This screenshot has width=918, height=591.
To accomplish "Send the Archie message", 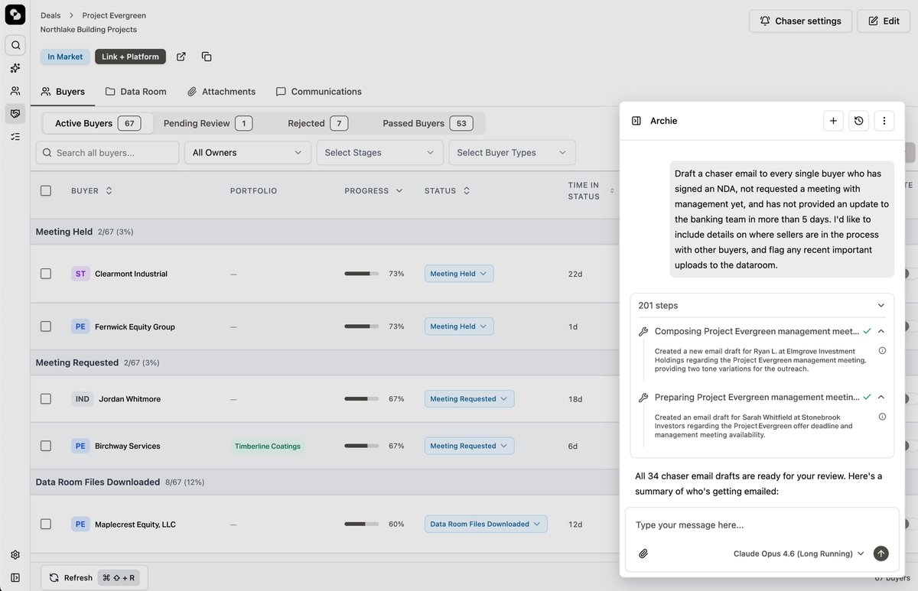I will click(x=881, y=554).
